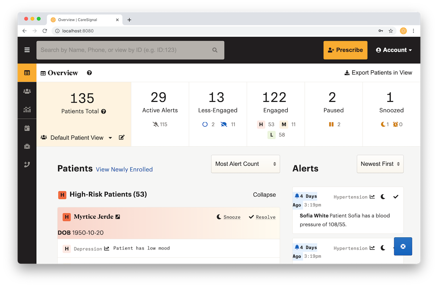Screen dimensions: 438x287
Task: Select the Engaged stat card
Action: [276, 114]
